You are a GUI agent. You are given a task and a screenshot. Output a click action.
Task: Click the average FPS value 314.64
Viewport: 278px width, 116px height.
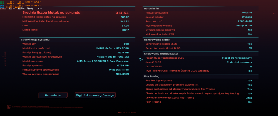click(x=122, y=13)
